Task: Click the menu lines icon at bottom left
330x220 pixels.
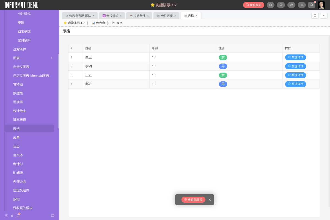Action: pos(6,216)
